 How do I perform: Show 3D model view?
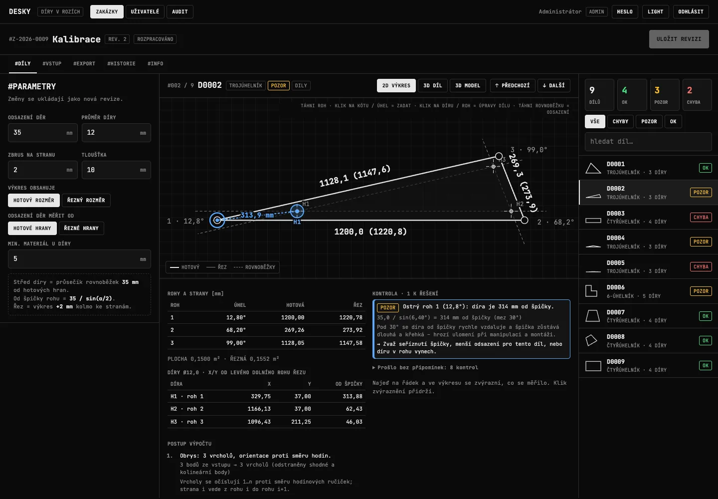tap(468, 85)
